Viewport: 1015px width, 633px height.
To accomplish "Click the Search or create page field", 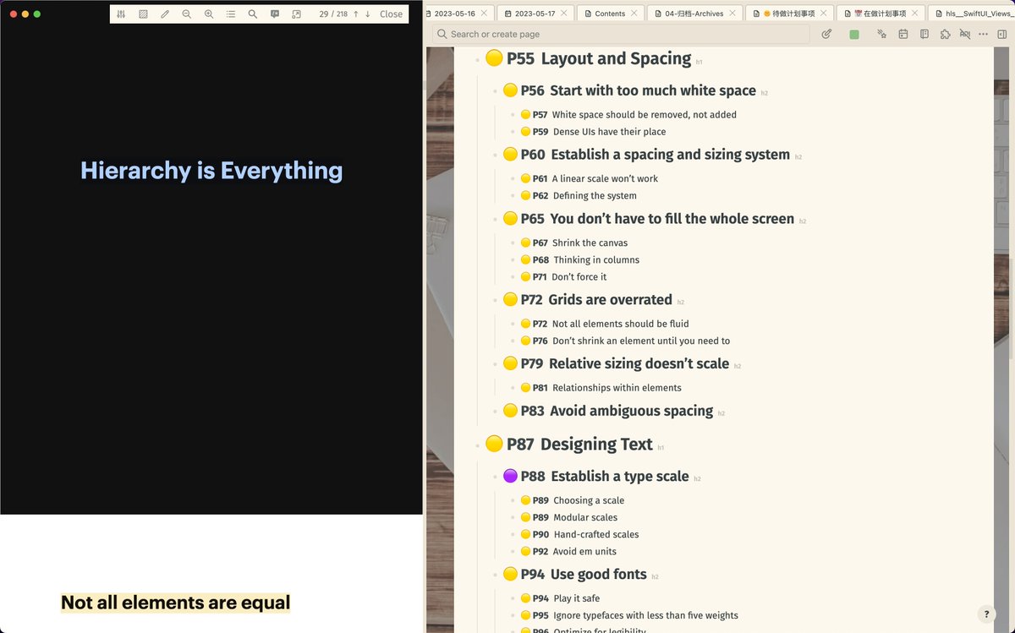I will pos(621,34).
